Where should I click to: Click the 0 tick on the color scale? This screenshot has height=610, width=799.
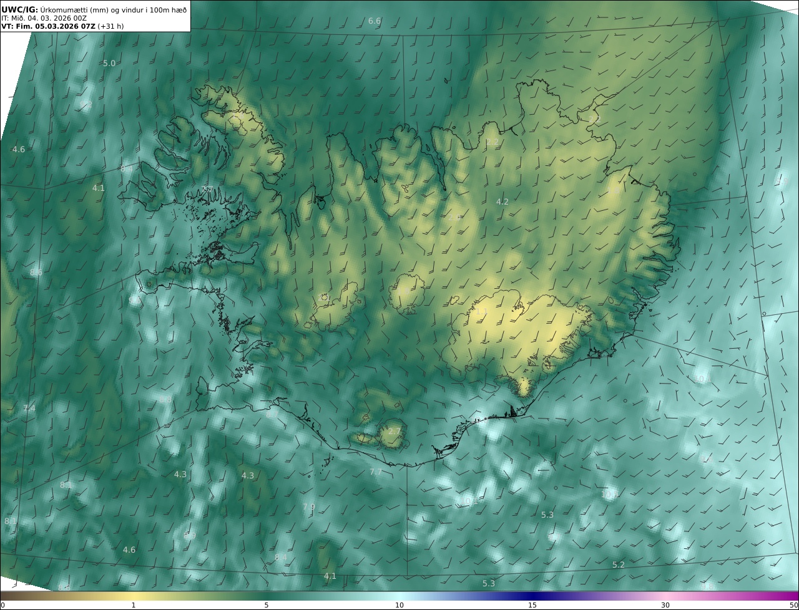[x=2, y=605]
